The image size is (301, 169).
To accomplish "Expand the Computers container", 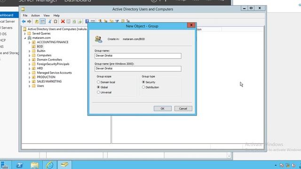I will (29, 55).
